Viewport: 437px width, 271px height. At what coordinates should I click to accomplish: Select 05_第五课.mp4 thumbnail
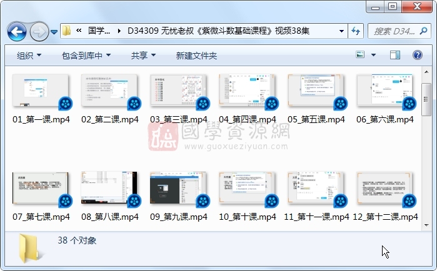click(316, 90)
